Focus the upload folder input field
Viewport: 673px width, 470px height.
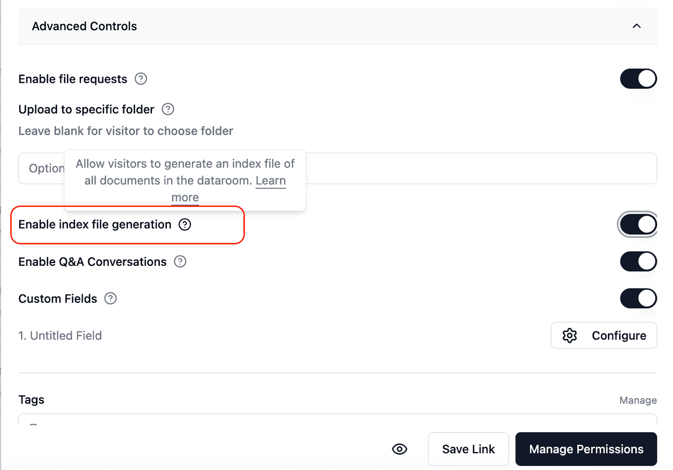(x=449, y=168)
